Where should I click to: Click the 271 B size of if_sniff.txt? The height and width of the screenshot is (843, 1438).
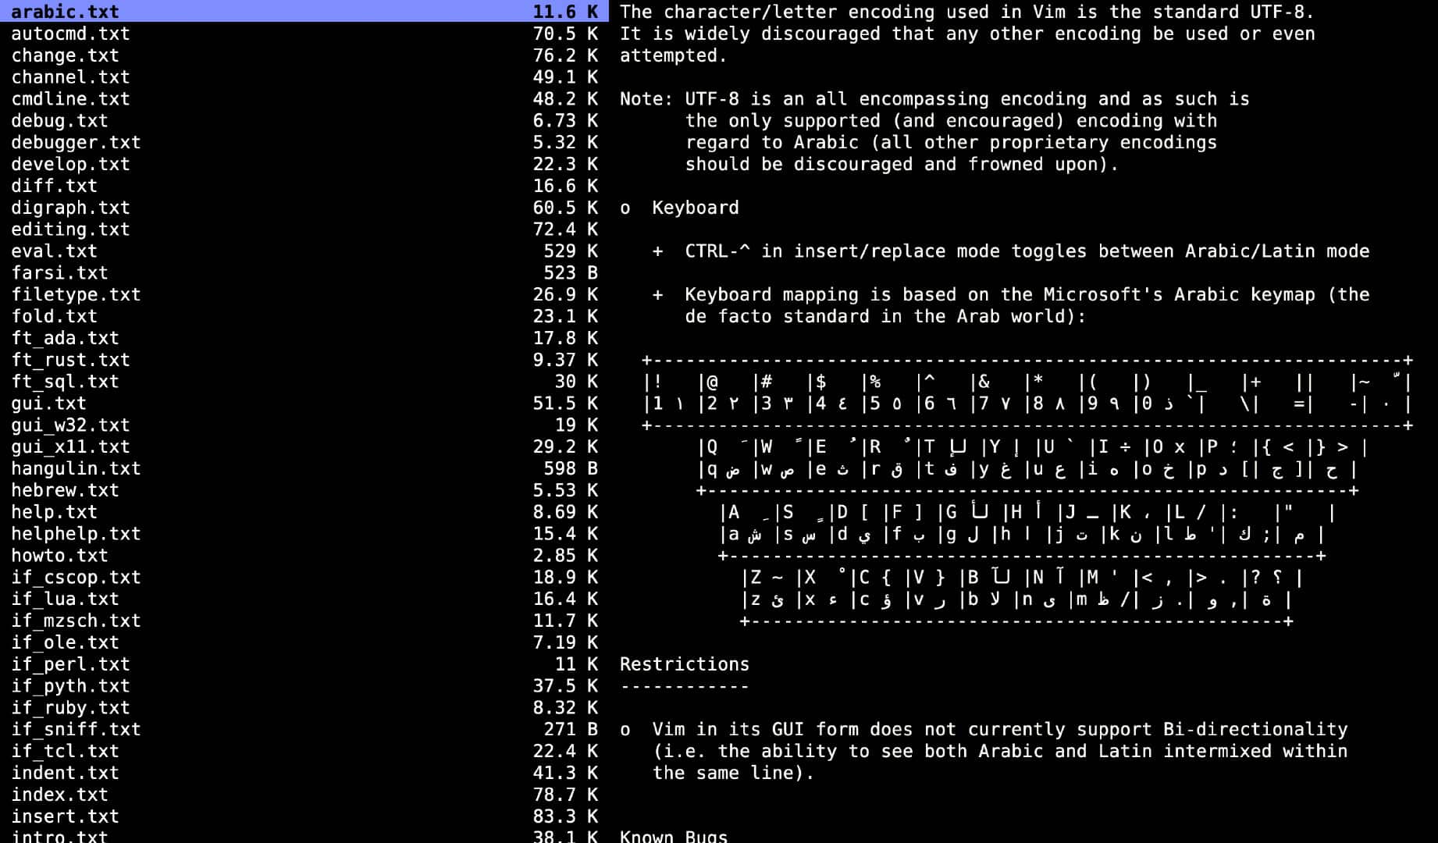coord(571,729)
